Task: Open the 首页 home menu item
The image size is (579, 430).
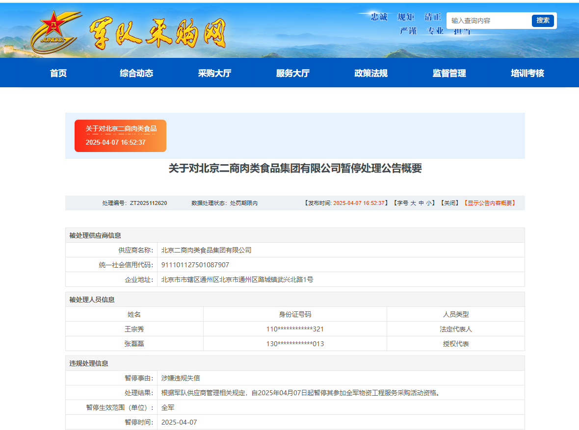Action: (x=58, y=73)
